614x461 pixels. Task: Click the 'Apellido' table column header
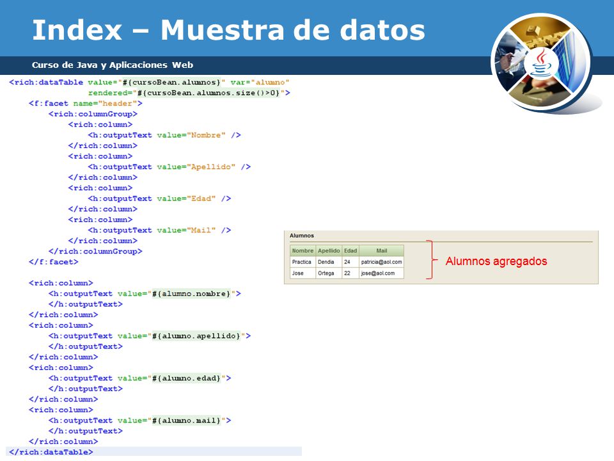(x=329, y=250)
